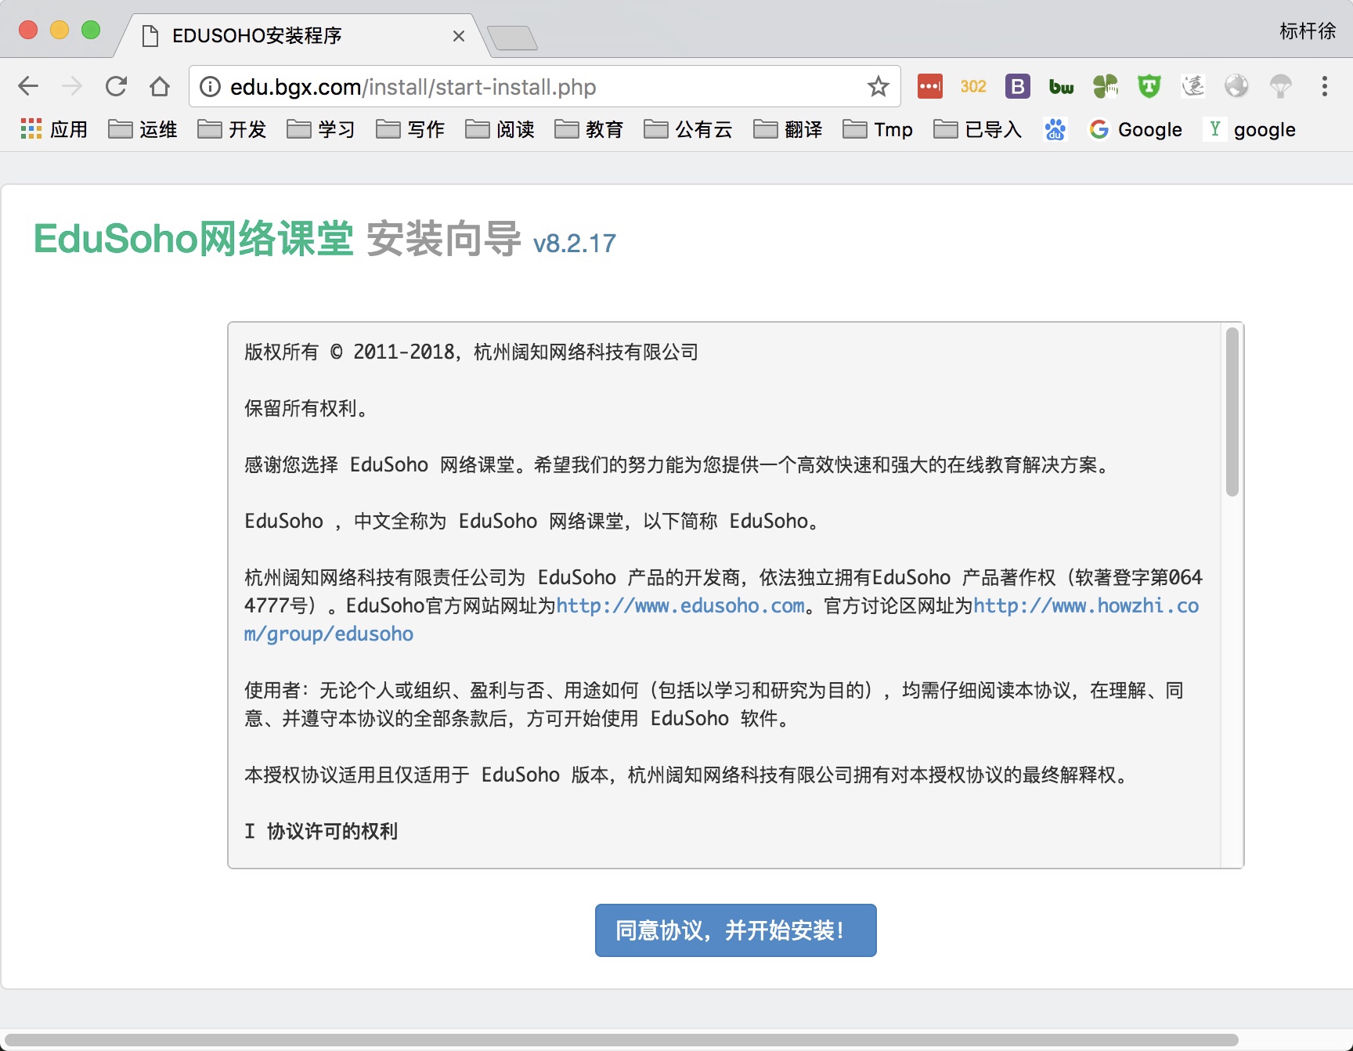Expand the 阅读 bookmarks folder
The image size is (1353, 1051).
coord(500,129)
